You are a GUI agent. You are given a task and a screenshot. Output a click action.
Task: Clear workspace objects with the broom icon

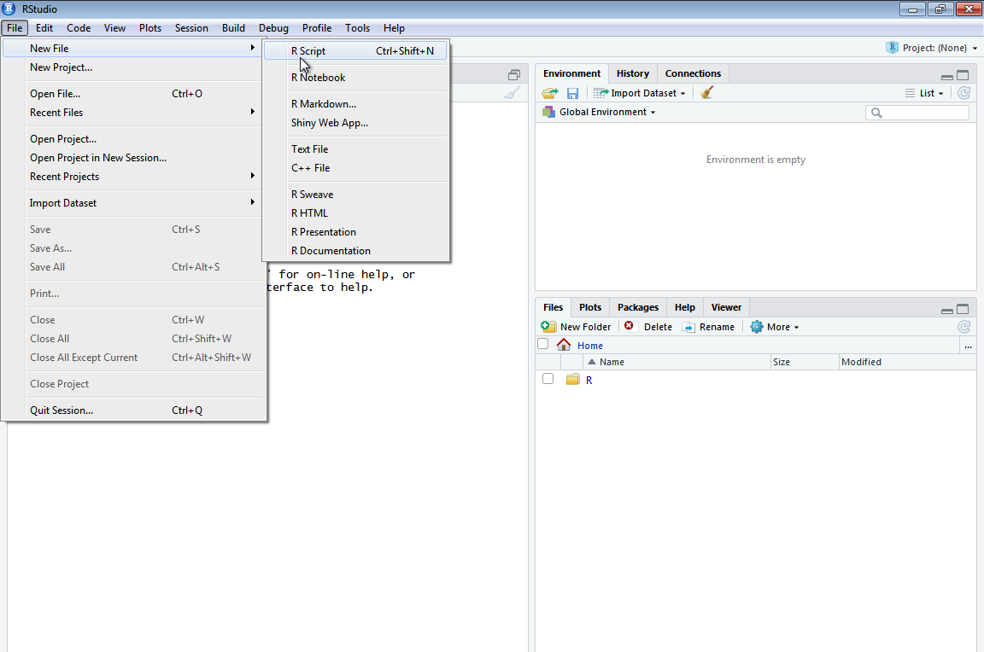pyautogui.click(x=706, y=92)
